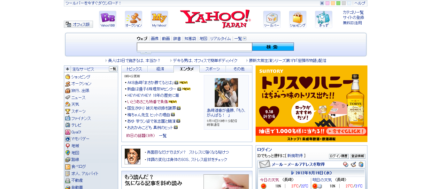Click the 旅行、出張 suitcase icon

point(68,91)
